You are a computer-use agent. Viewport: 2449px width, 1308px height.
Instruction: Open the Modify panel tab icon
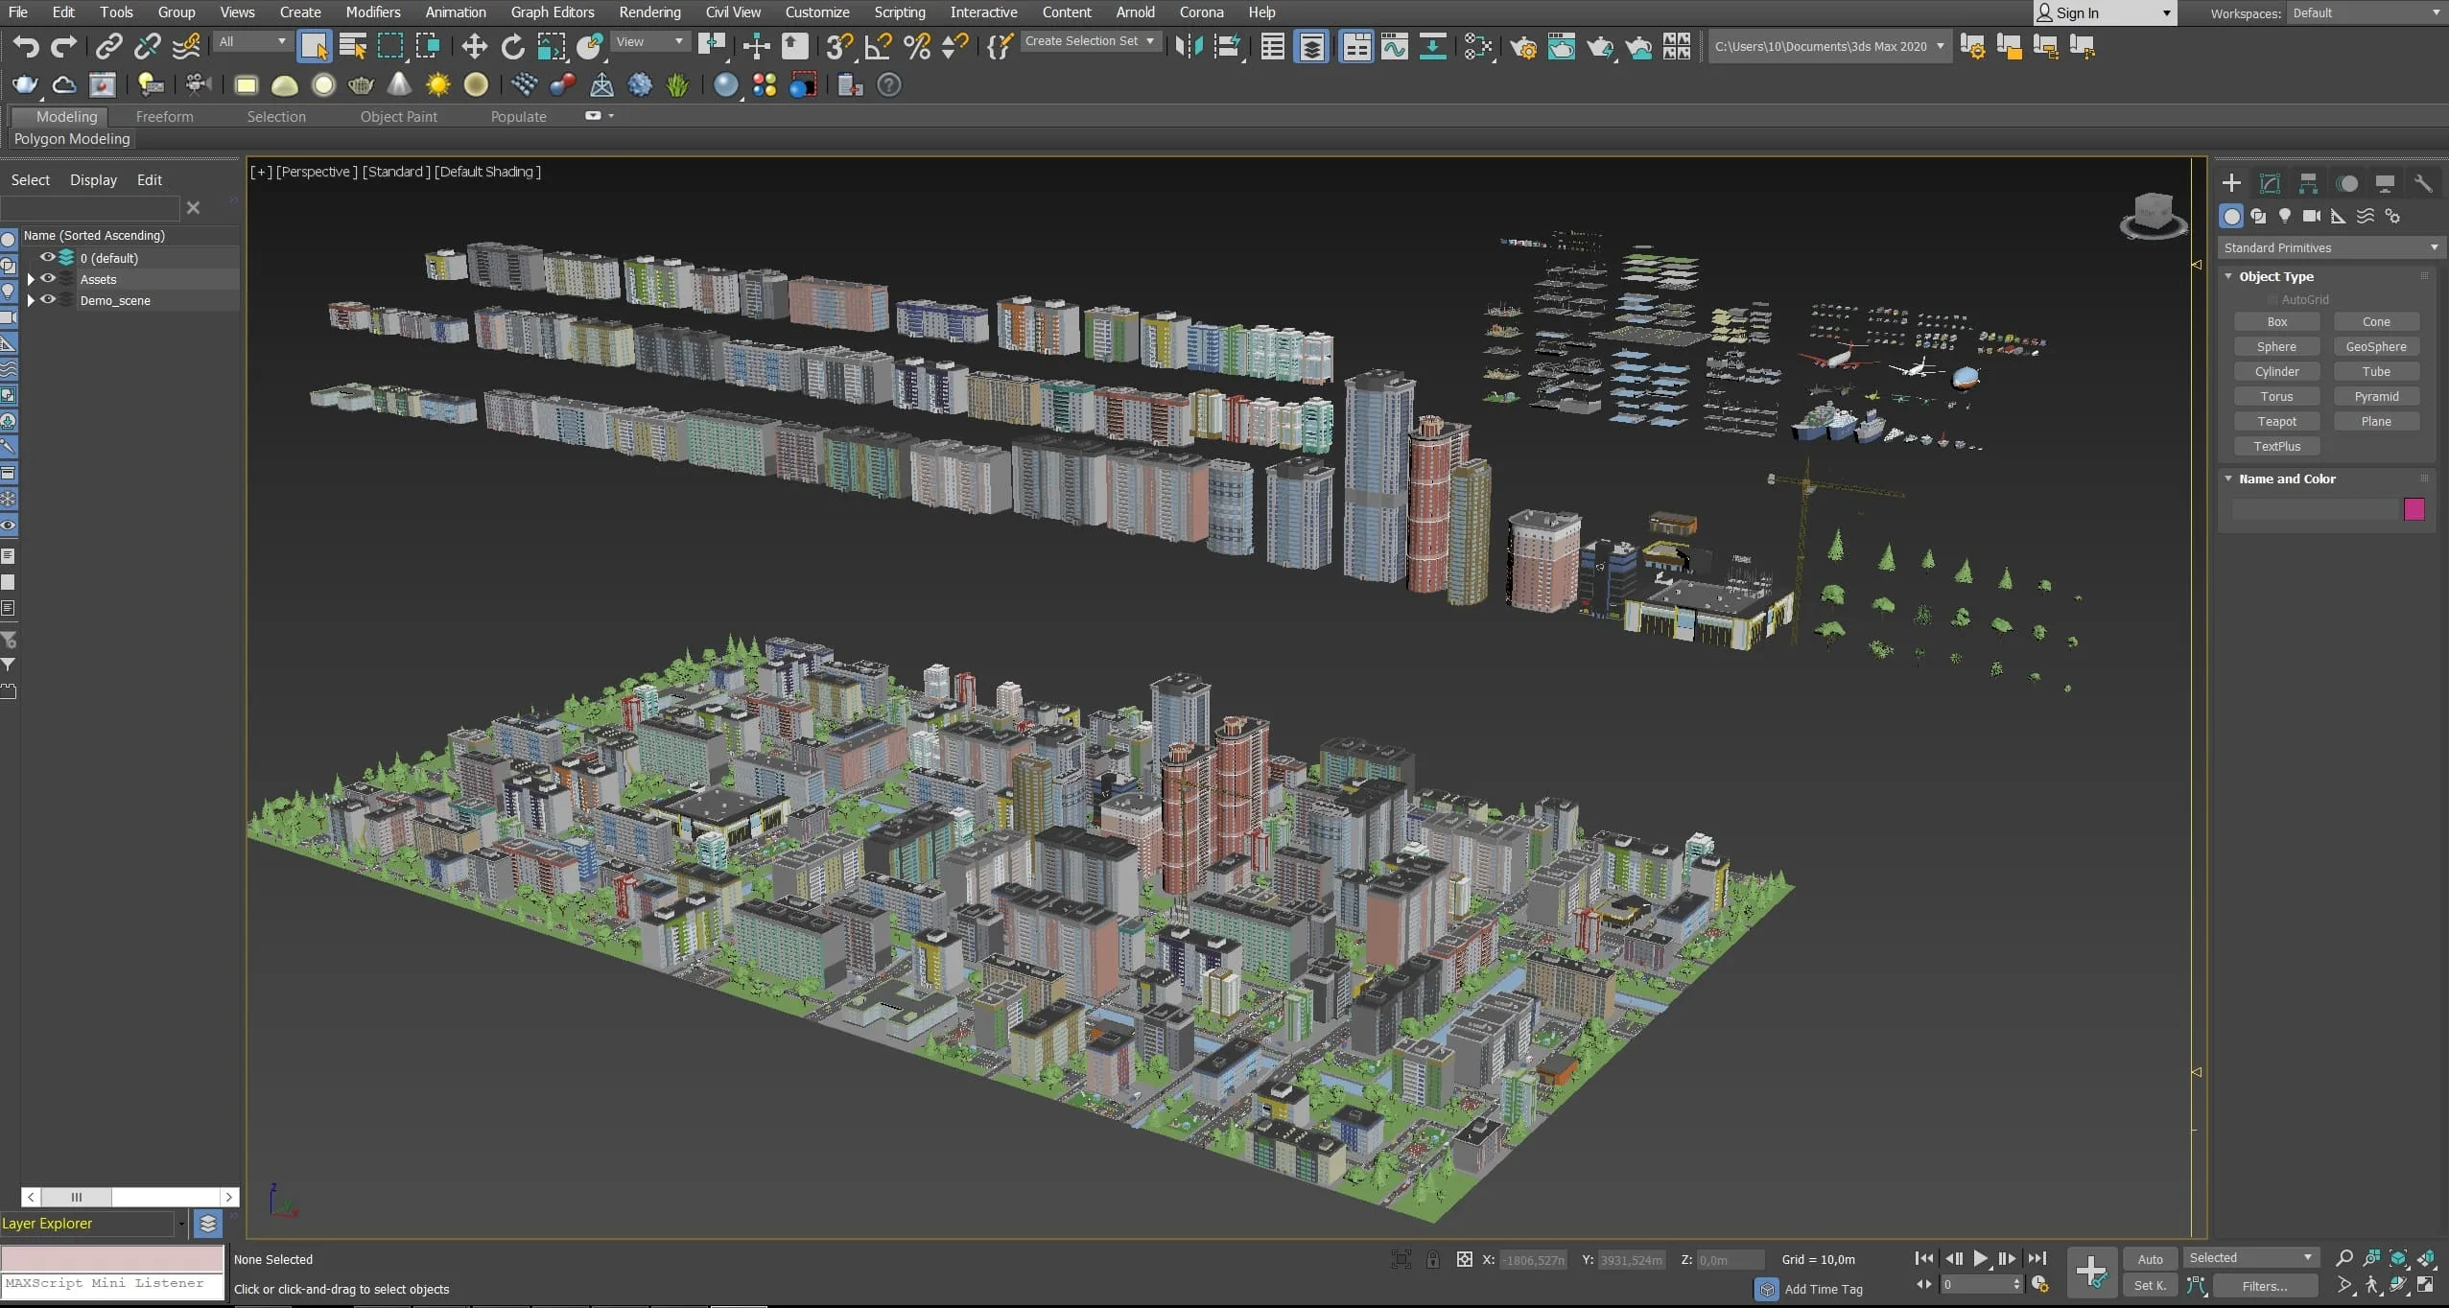2270,183
